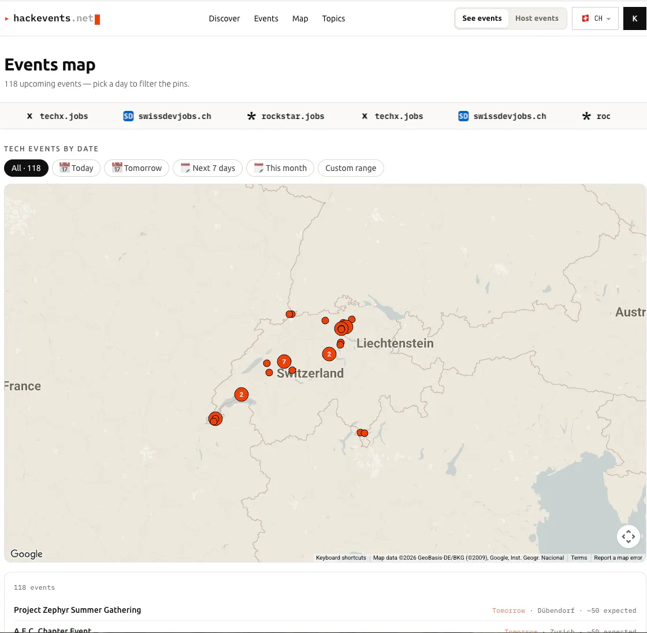
Task: Open the map Terms link
Action: coord(579,557)
